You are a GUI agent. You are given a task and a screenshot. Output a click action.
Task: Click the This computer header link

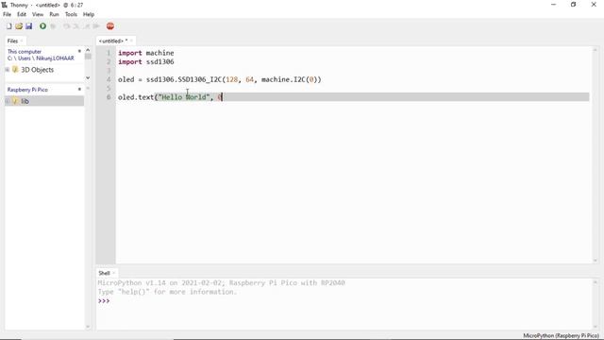click(25, 51)
